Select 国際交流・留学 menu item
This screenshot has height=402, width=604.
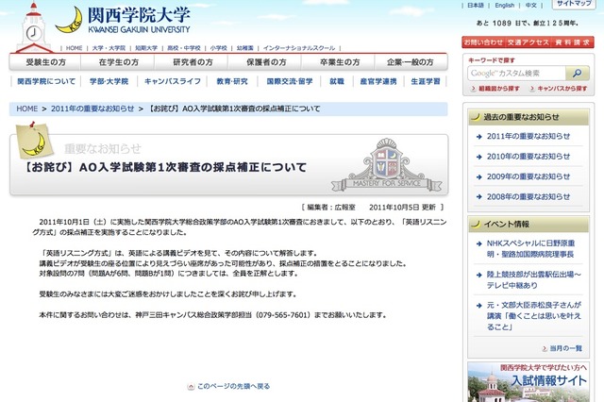click(x=290, y=82)
